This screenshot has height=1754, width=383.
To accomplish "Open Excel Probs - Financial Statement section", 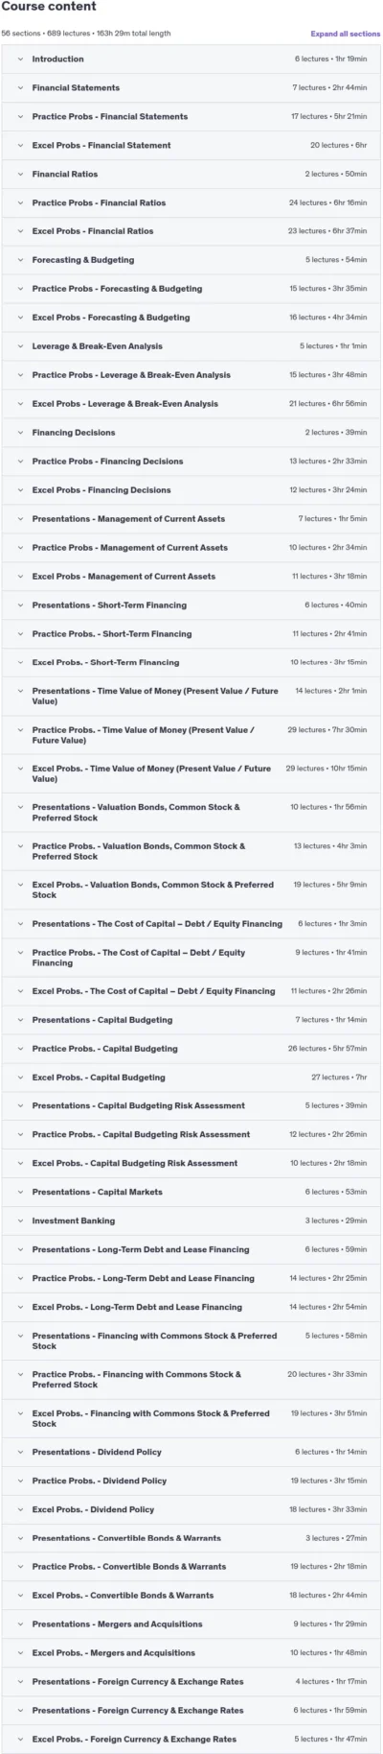I will pos(191,146).
